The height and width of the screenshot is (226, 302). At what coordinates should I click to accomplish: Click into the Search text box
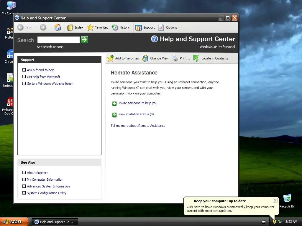pos(58,40)
